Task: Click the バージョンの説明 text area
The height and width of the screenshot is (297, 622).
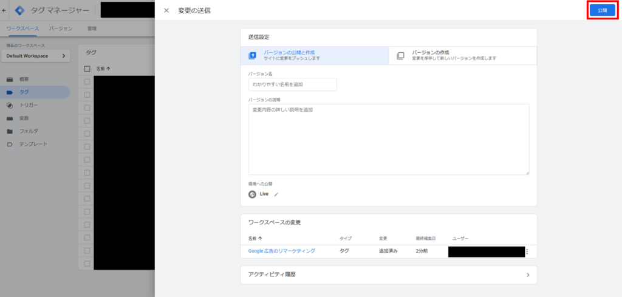Action: click(x=389, y=139)
